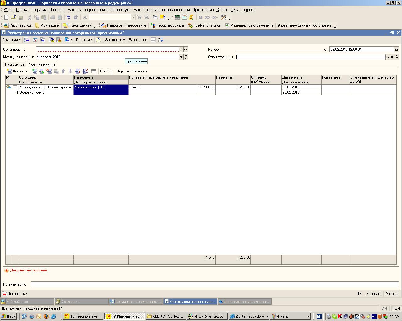Expand the Месяц начисления dropdown
402x321 pixels.
pyautogui.click(x=181, y=57)
